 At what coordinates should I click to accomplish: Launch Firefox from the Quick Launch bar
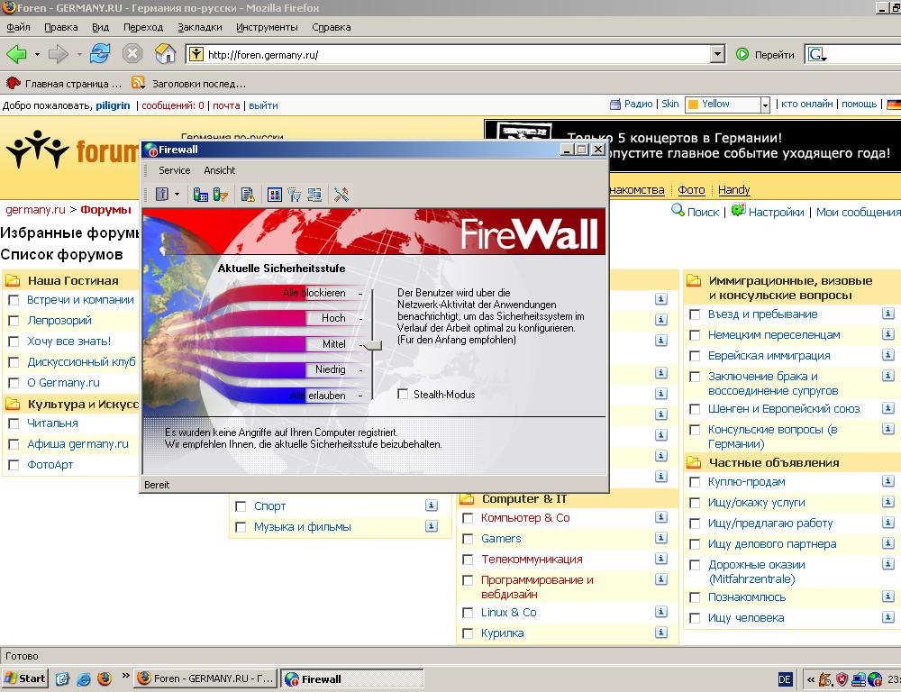tap(105, 678)
